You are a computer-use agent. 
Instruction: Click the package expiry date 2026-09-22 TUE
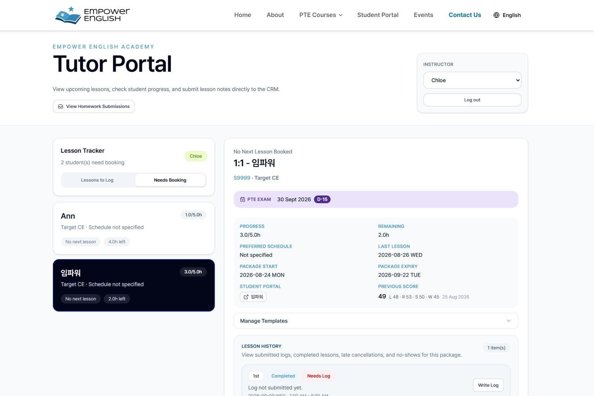[x=399, y=275]
